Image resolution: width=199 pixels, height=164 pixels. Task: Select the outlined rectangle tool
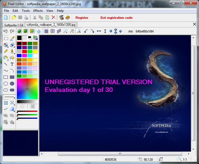(6, 77)
